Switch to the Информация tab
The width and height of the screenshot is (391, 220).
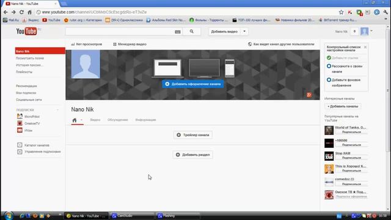click(x=145, y=120)
